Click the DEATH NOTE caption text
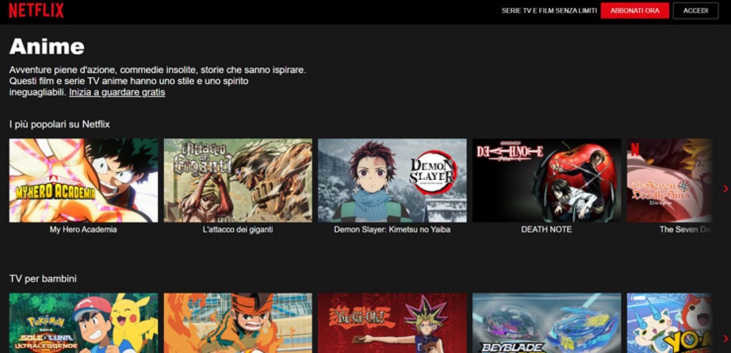 tap(546, 230)
